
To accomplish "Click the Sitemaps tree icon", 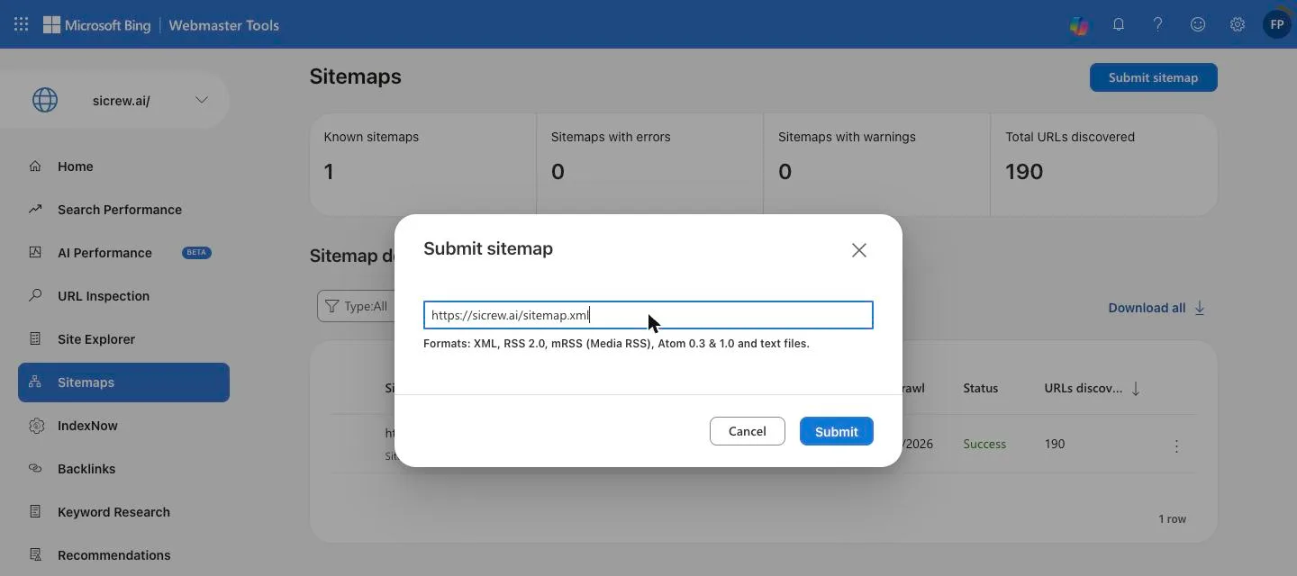I will pos(35,382).
